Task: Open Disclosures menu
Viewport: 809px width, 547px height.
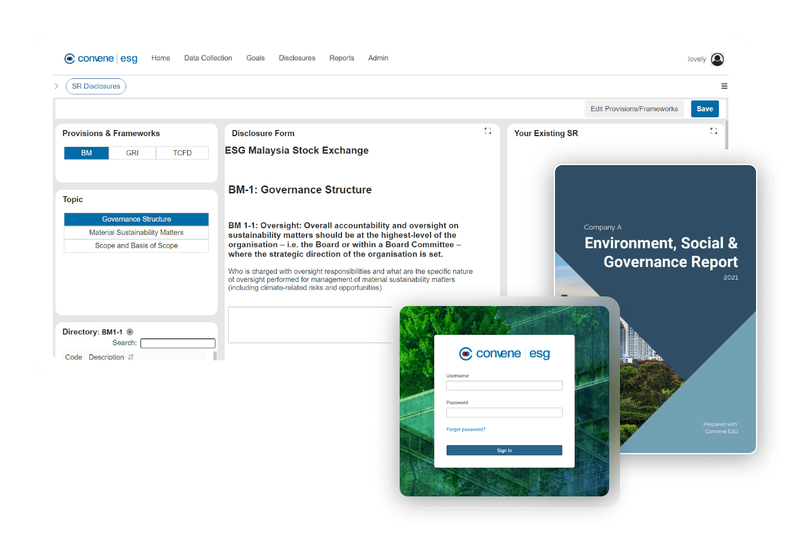Action: point(297,58)
